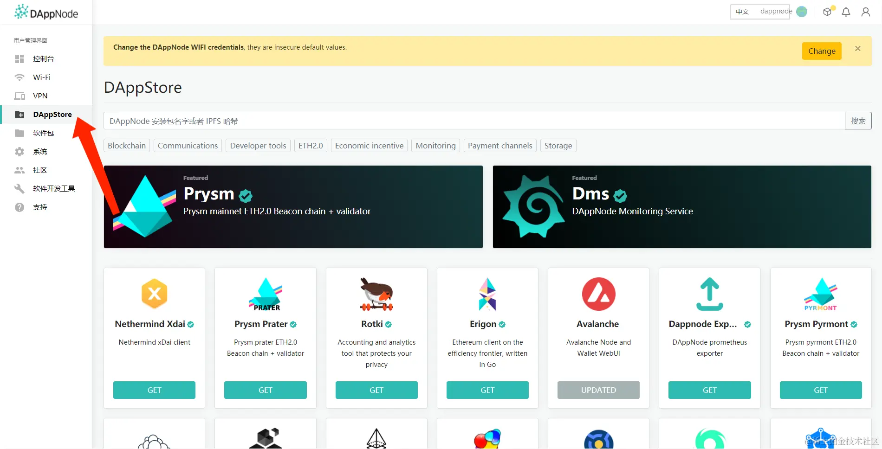Screen dimensions: 882x449
Task: Click the 系统 gear icon
Action: click(x=19, y=152)
